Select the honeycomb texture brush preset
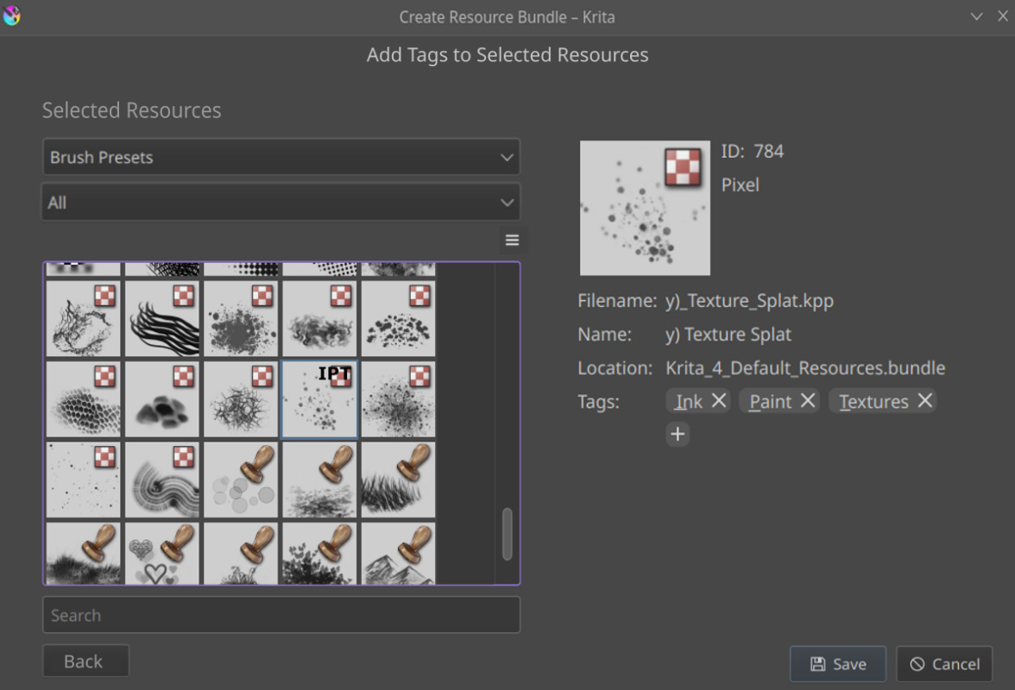1015x690 pixels. click(83, 399)
